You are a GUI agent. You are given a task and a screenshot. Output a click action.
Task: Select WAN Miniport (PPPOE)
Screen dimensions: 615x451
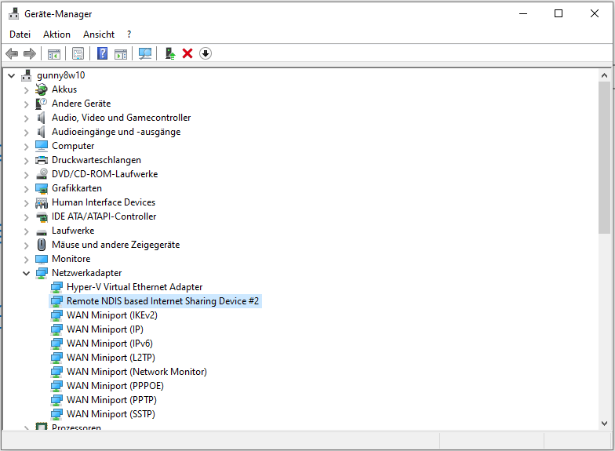(115, 386)
